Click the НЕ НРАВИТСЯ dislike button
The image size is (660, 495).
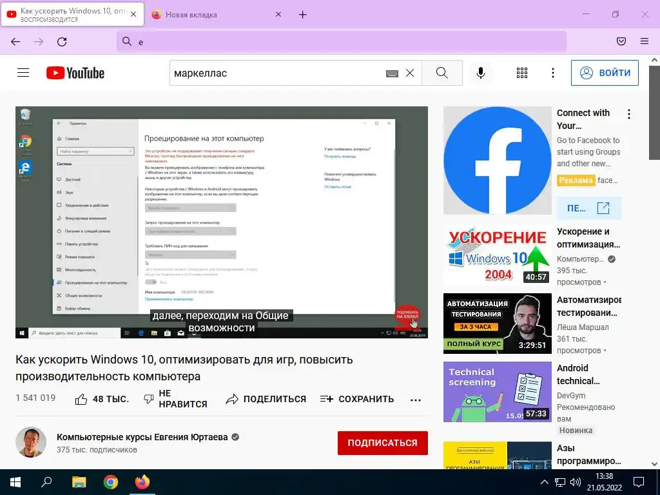click(175, 399)
